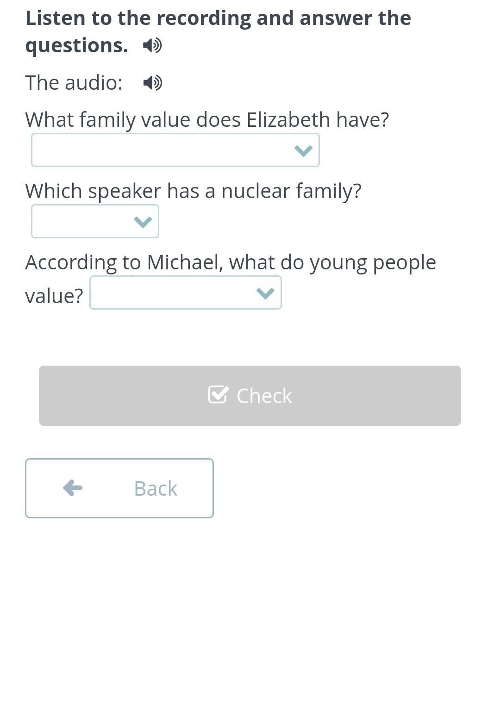Viewport: 500px width, 703px height.
Task: Click the "According to Michael" question text
Action: [x=231, y=262]
